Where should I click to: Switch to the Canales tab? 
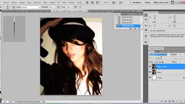pos(158,52)
